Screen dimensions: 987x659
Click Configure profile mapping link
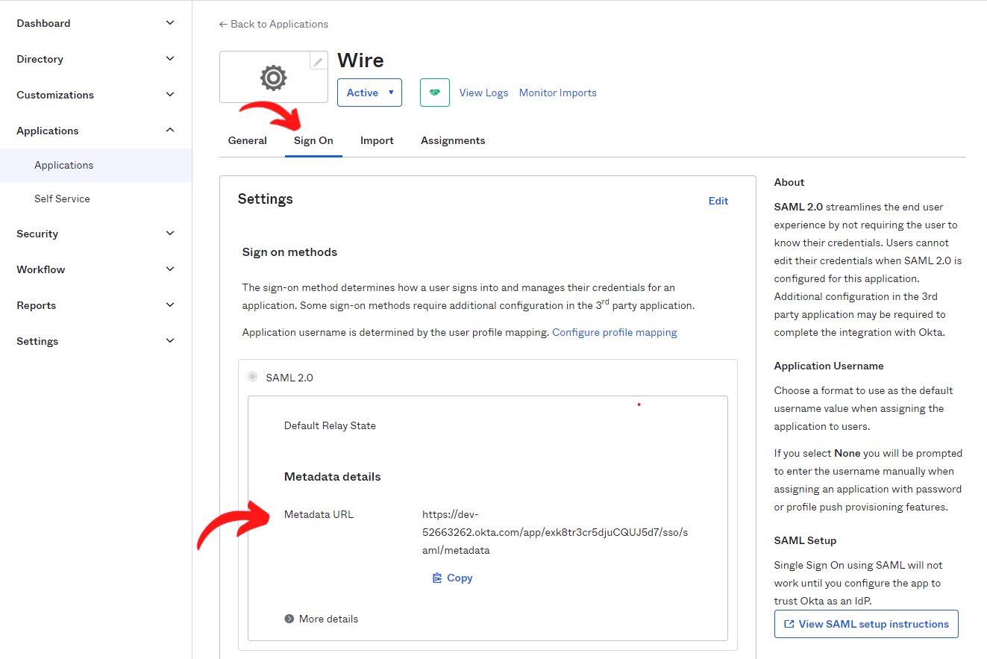[615, 332]
